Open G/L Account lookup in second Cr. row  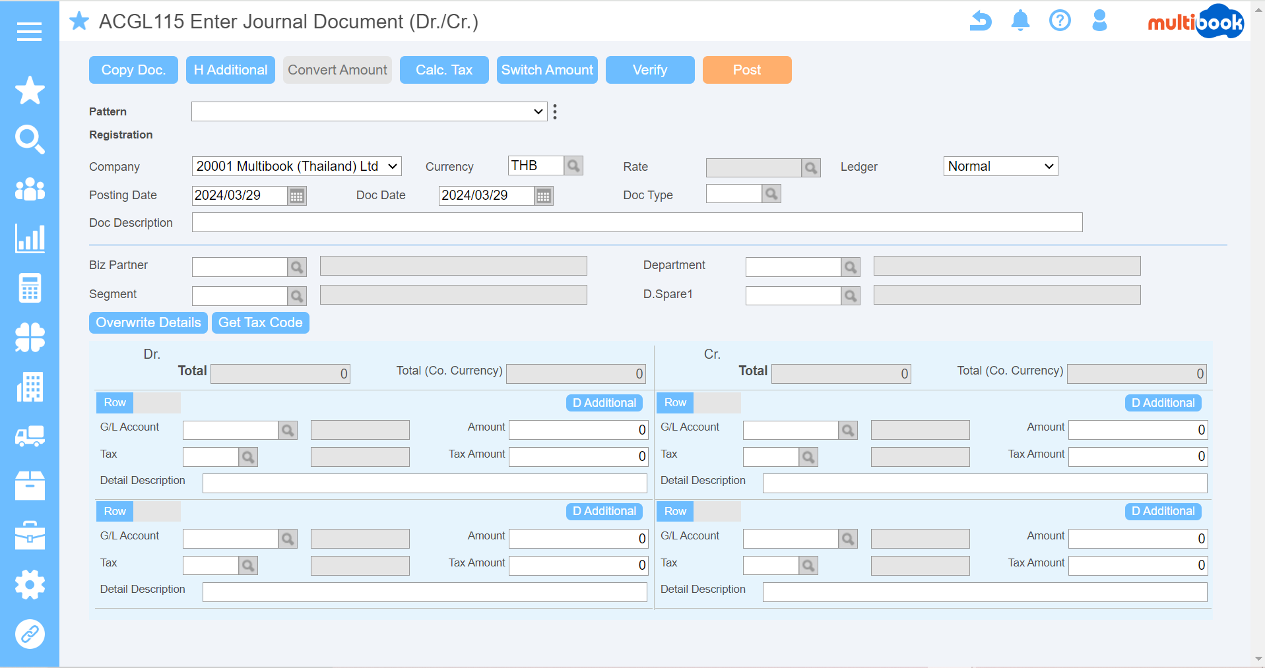coord(848,539)
